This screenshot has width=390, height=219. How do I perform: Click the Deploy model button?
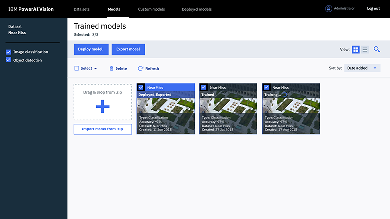coord(91,49)
